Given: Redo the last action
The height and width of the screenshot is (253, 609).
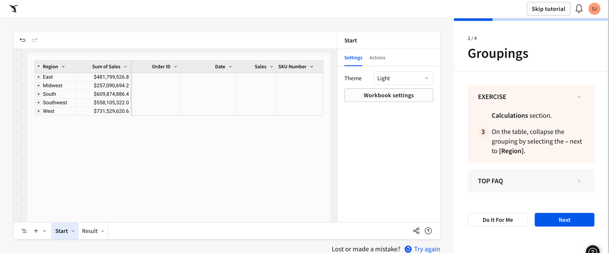Looking at the screenshot, I should click(35, 40).
